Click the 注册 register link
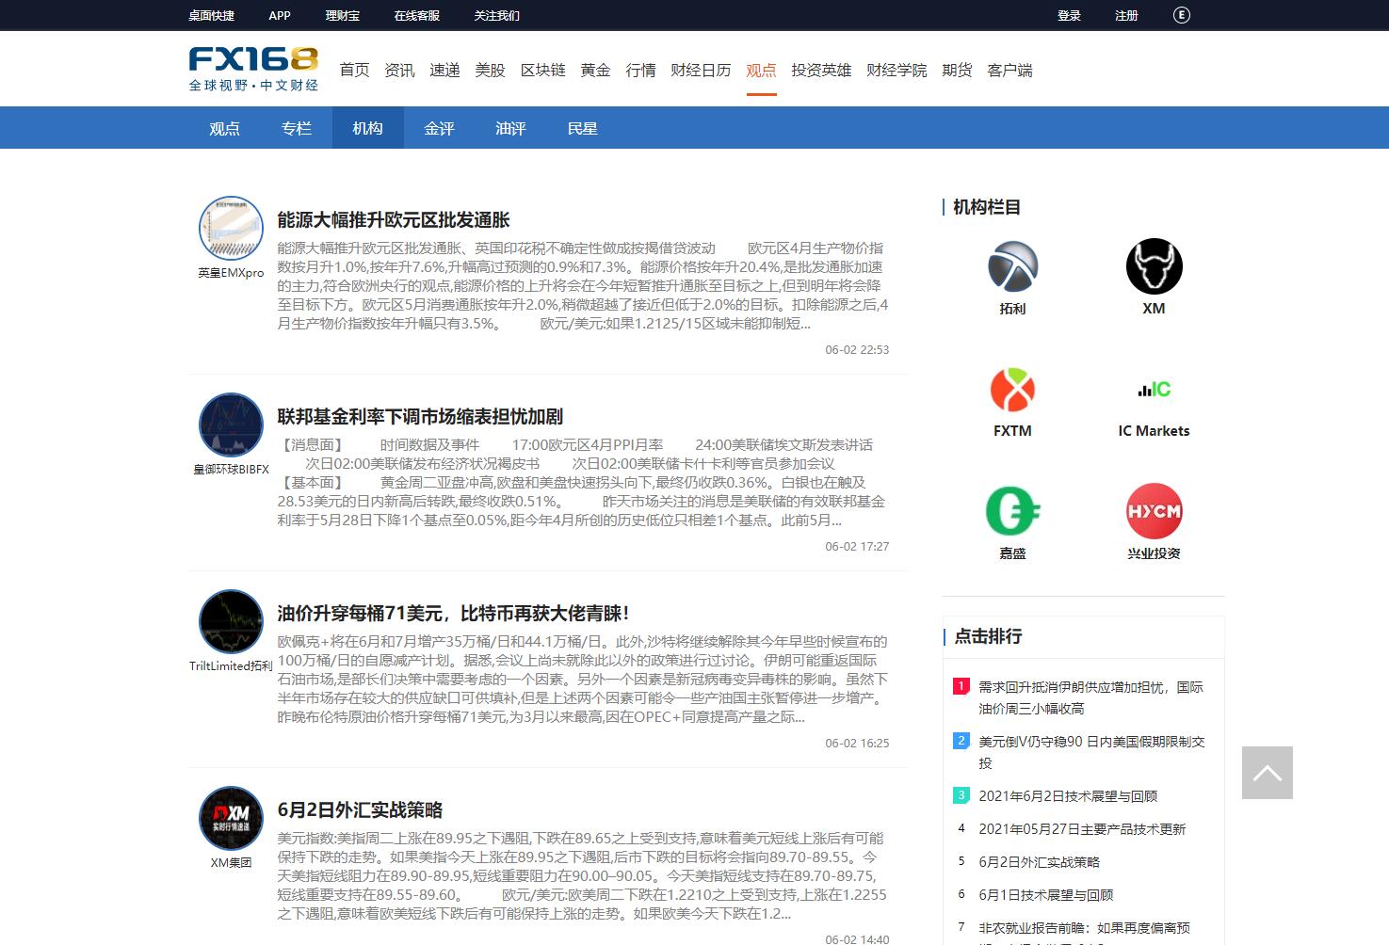1389x945 pixels. pos(1126,16)
